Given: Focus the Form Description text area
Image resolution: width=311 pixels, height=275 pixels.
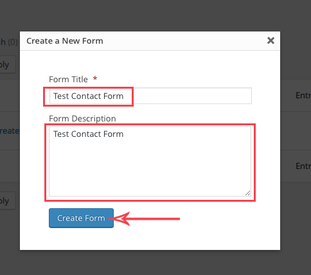Looking at the screenshot, I should click(x=150, y=161).
